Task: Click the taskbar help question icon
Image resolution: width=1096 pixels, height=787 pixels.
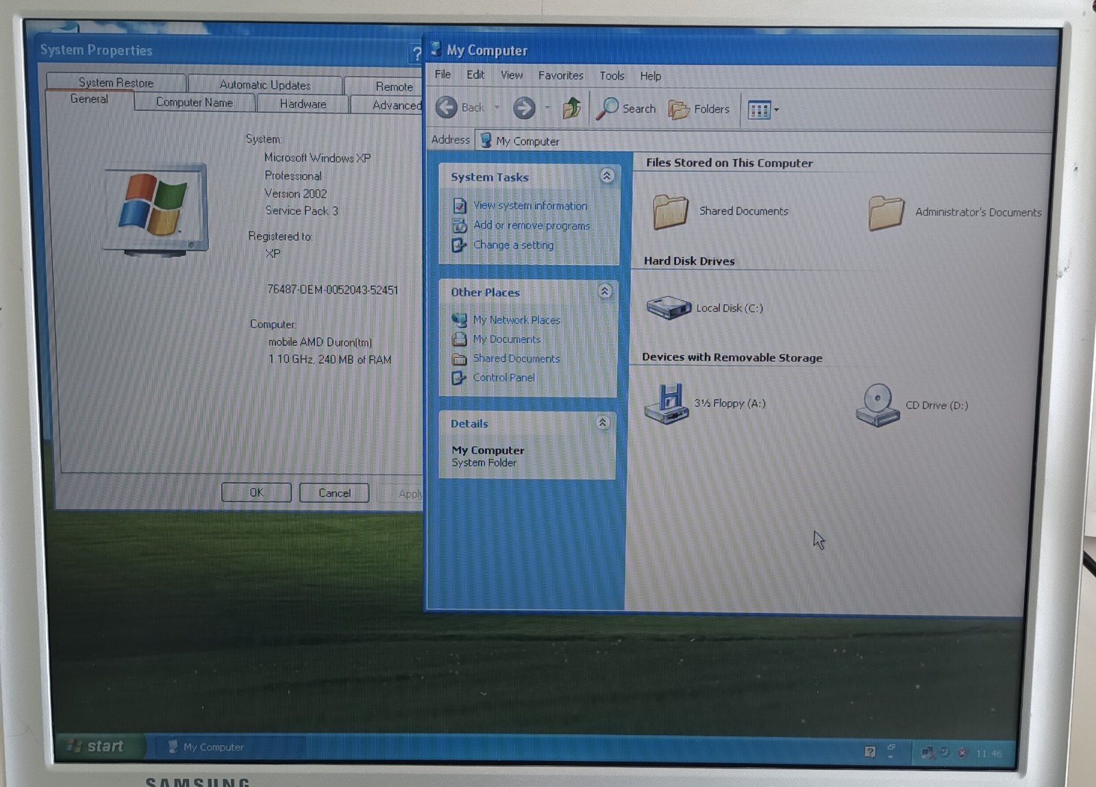Action: click(x=869, y=752)
